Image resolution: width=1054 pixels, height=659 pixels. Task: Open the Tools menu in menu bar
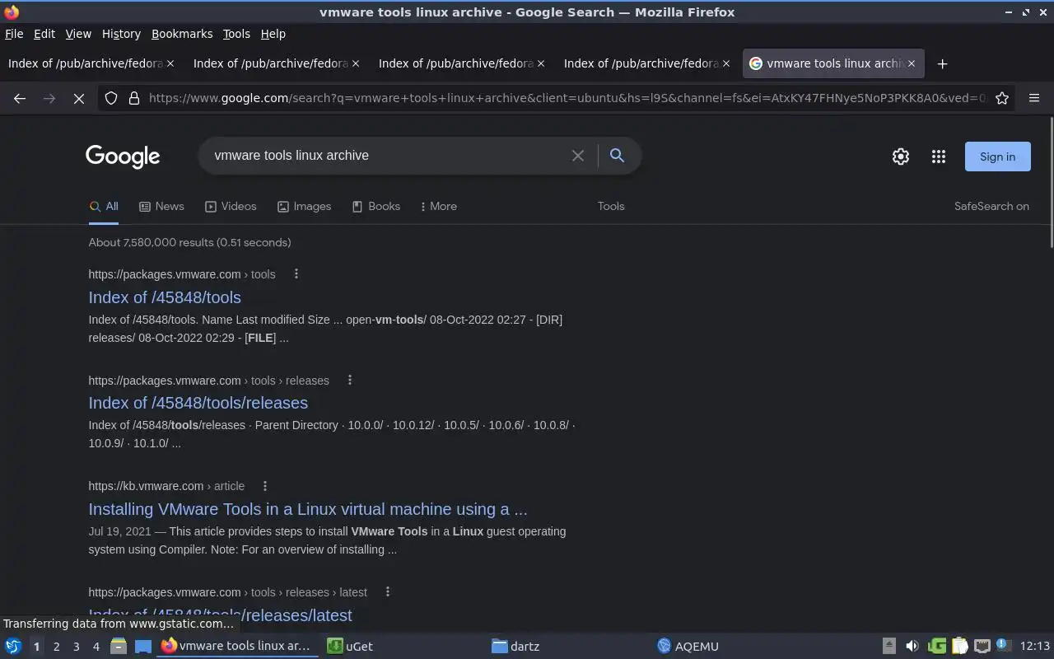tap(236, 34)
